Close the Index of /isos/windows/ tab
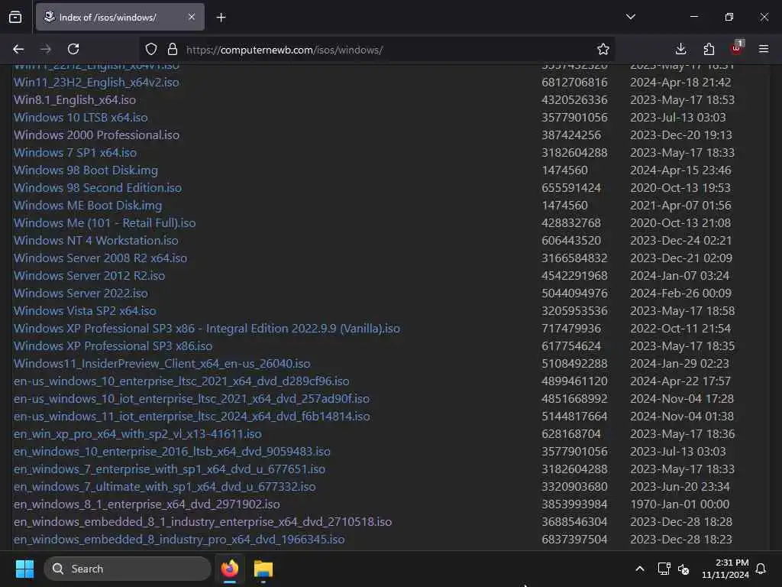The width and height of the screenshot is (782, 587). [x=192, y=17]
